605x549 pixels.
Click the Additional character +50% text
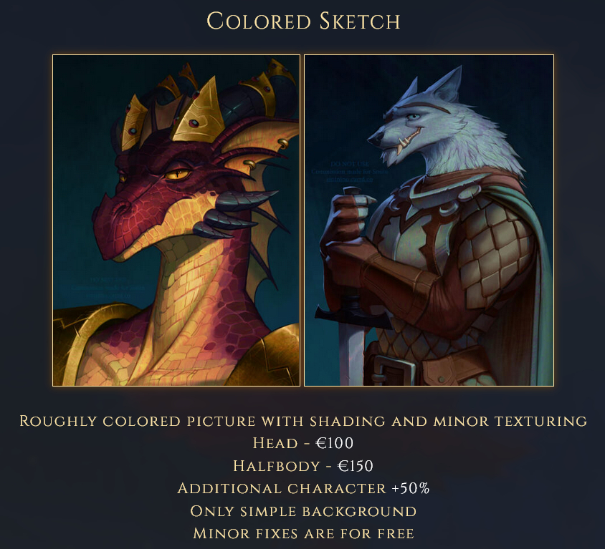click(303, 488)
